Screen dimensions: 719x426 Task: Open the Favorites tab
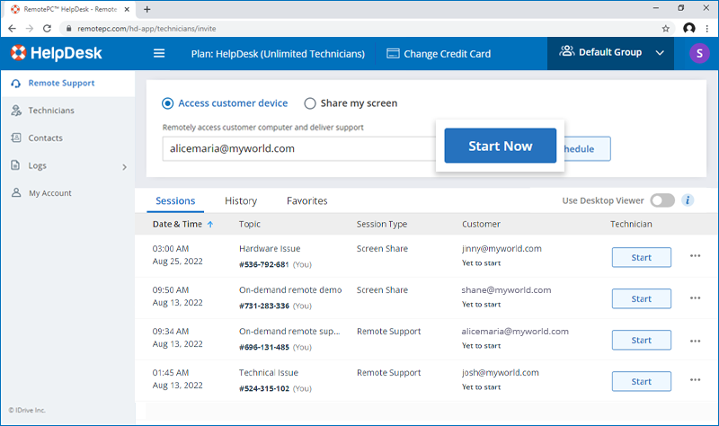[x=306, y=200]
